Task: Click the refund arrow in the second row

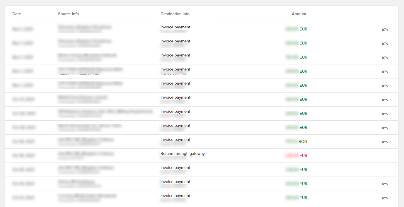Action: coord(385,43)
